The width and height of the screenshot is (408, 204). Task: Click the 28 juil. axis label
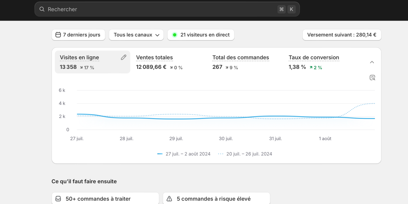[126, 139]
